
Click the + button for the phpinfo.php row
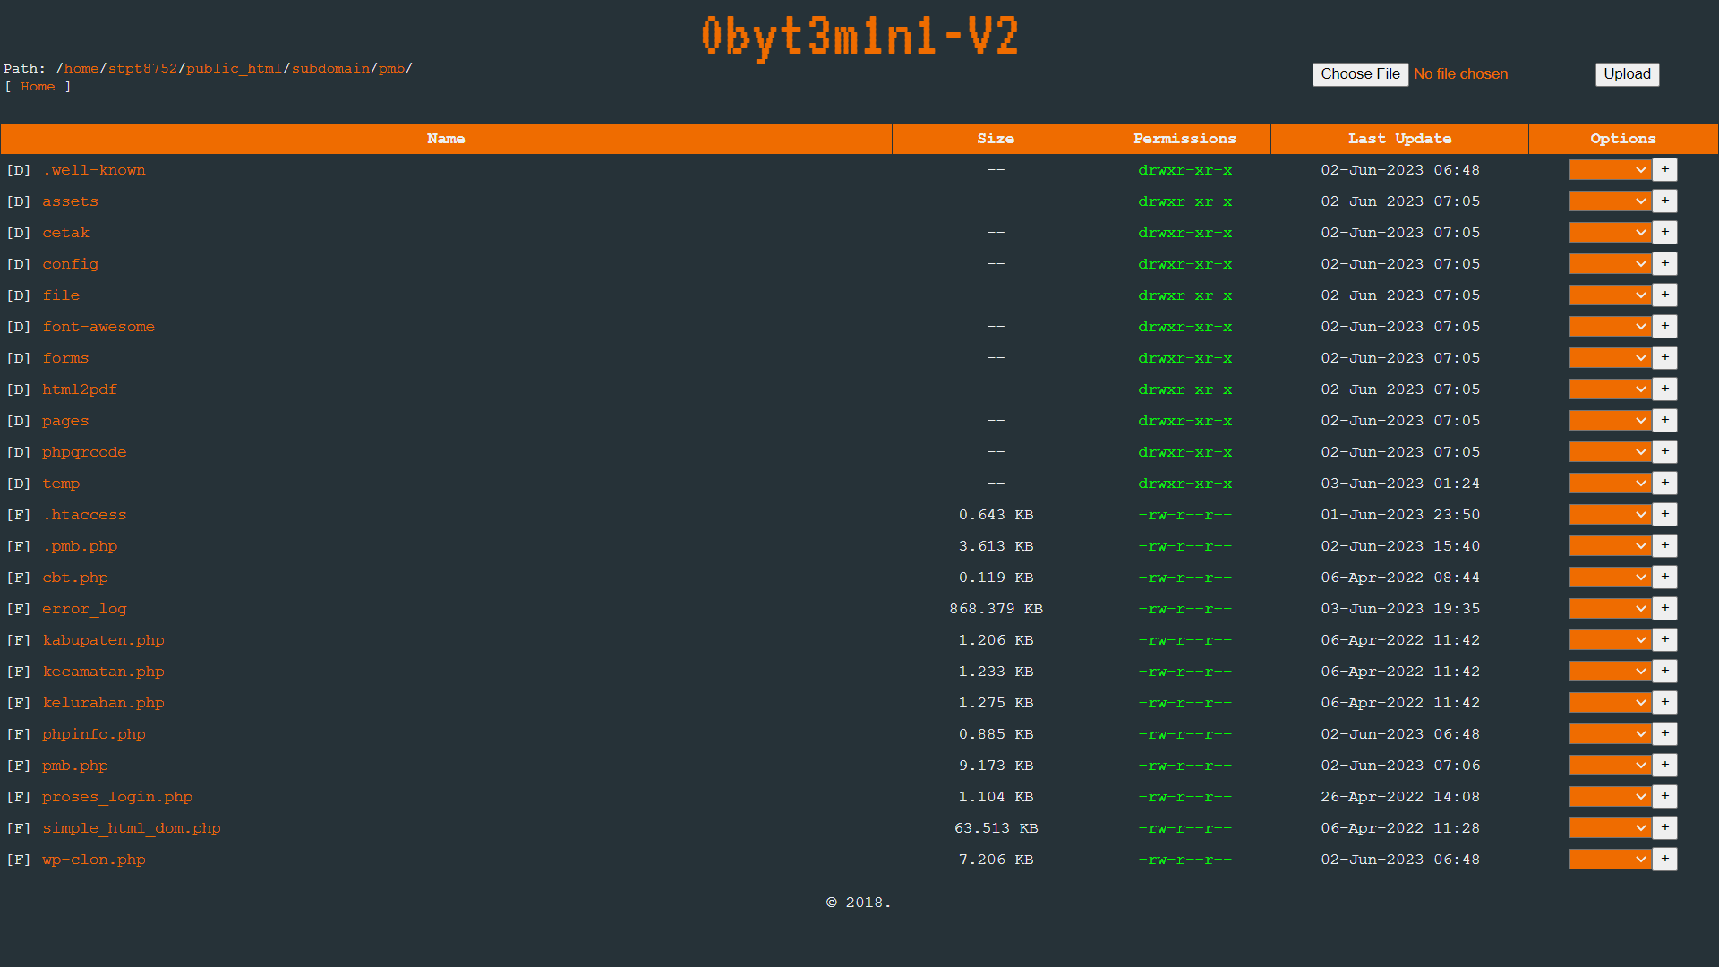tap(1664, 734)
